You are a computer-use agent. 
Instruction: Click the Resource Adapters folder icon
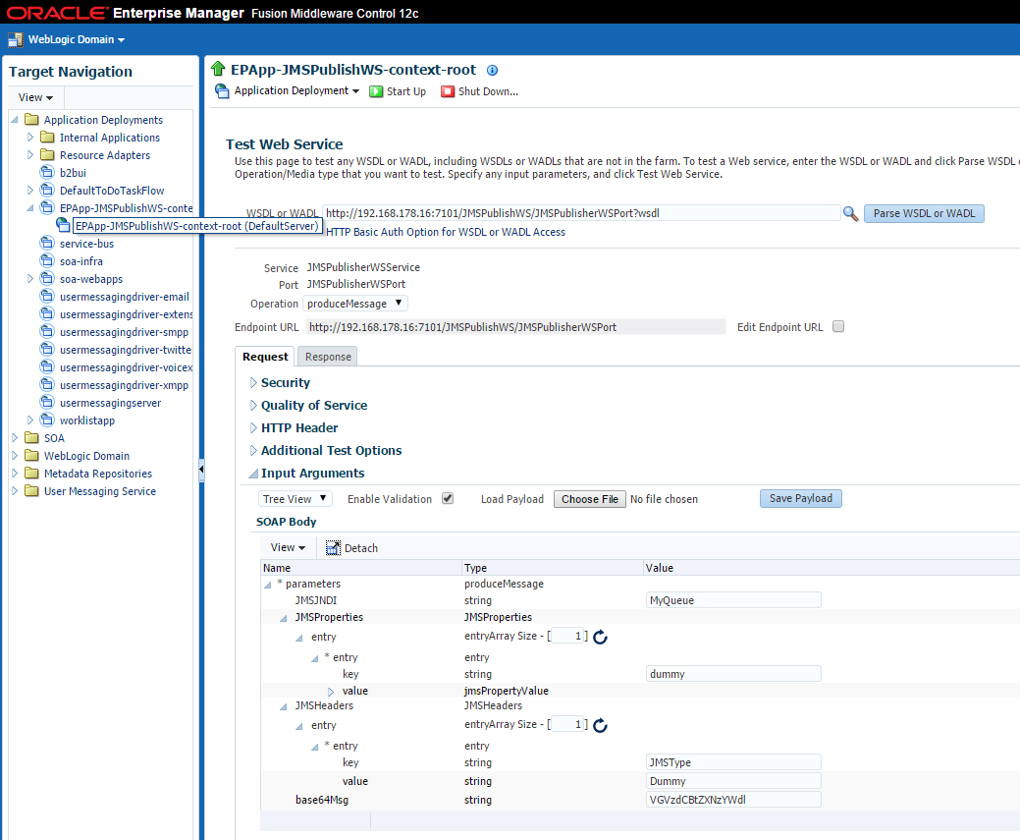tap(47, 155)
